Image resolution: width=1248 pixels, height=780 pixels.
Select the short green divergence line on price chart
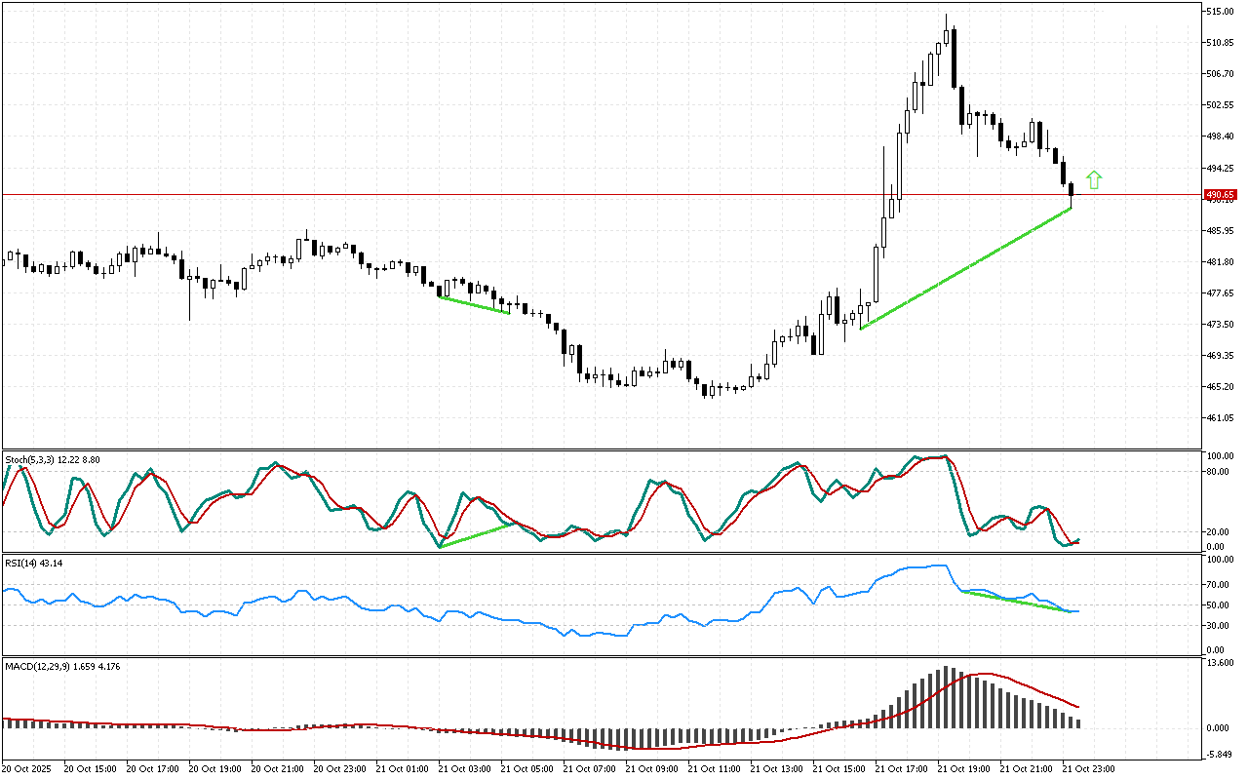(474, 304)
